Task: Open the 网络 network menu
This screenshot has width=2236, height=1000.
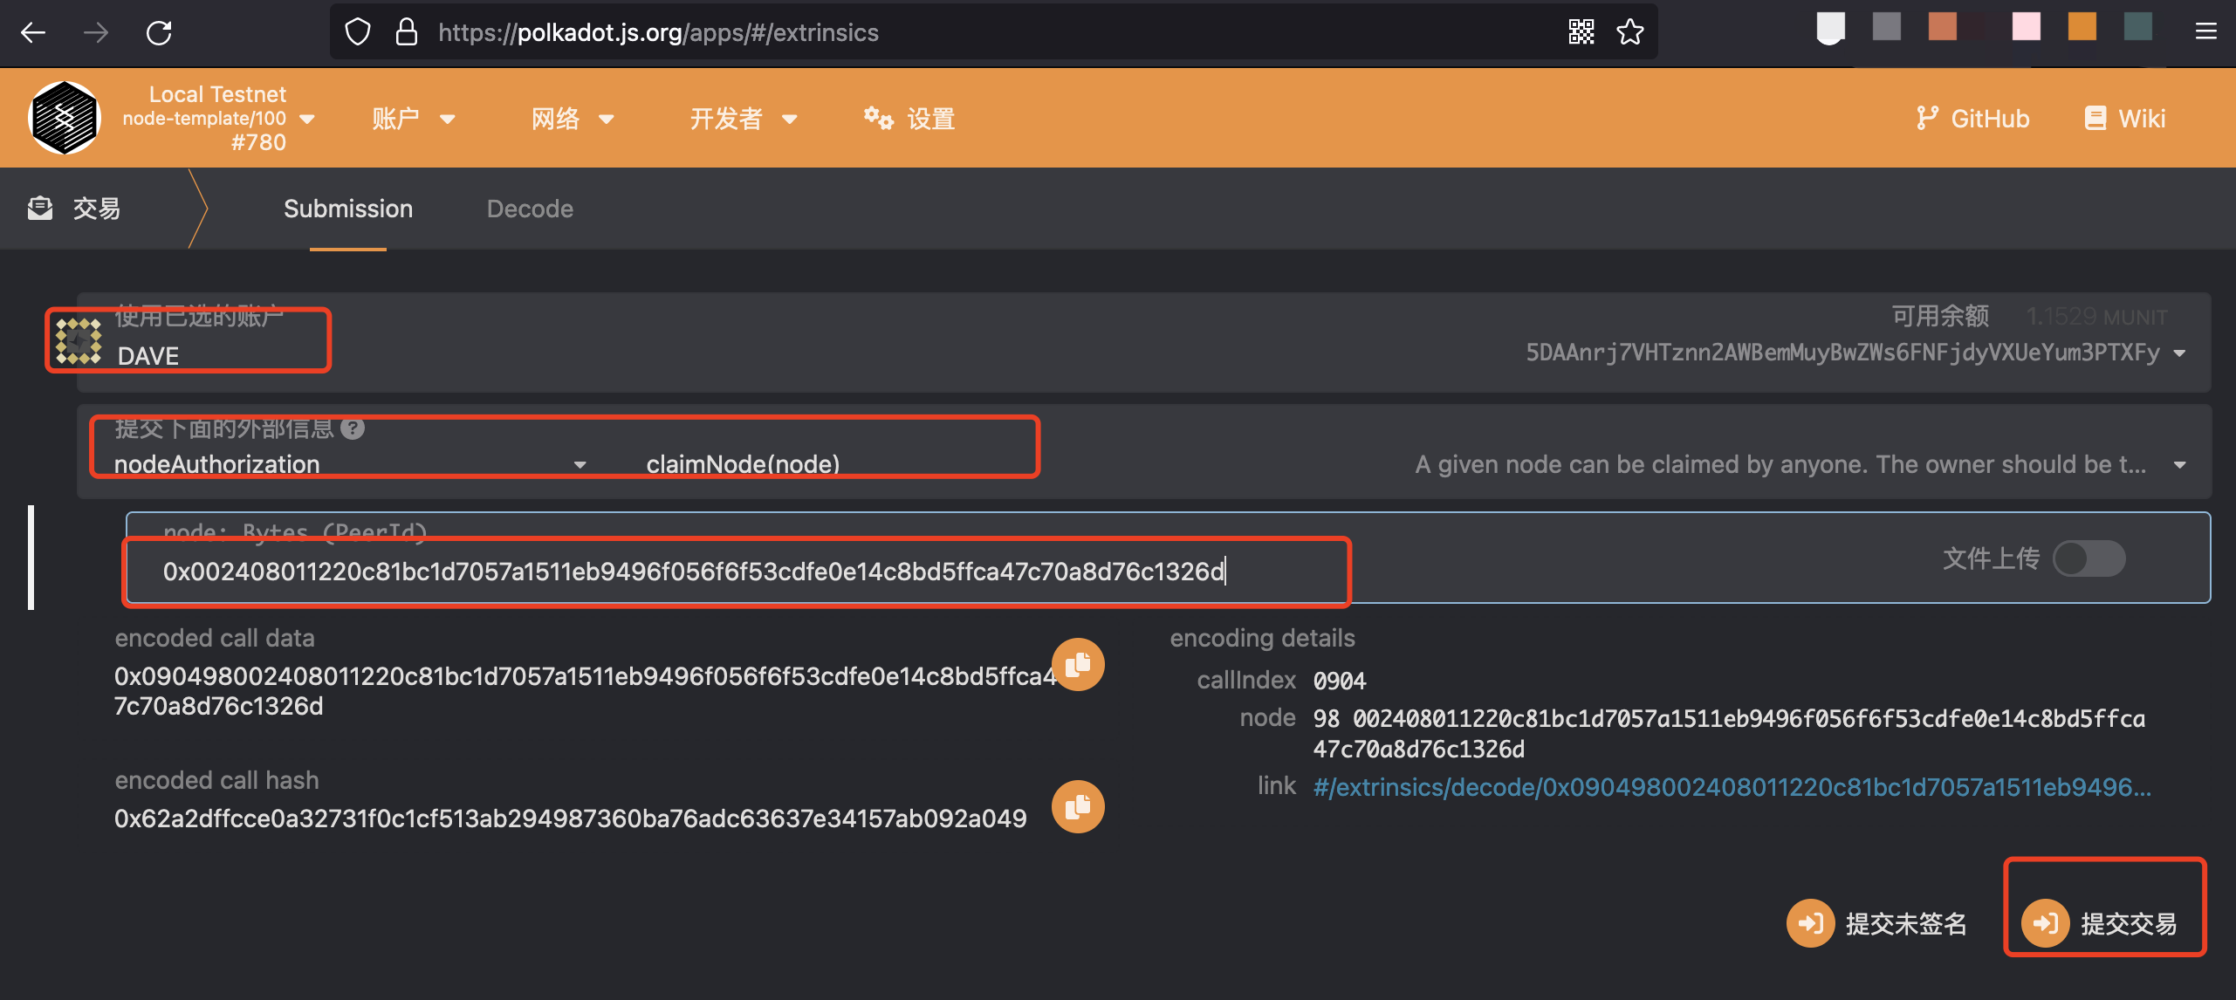Action: coord(573,119)
